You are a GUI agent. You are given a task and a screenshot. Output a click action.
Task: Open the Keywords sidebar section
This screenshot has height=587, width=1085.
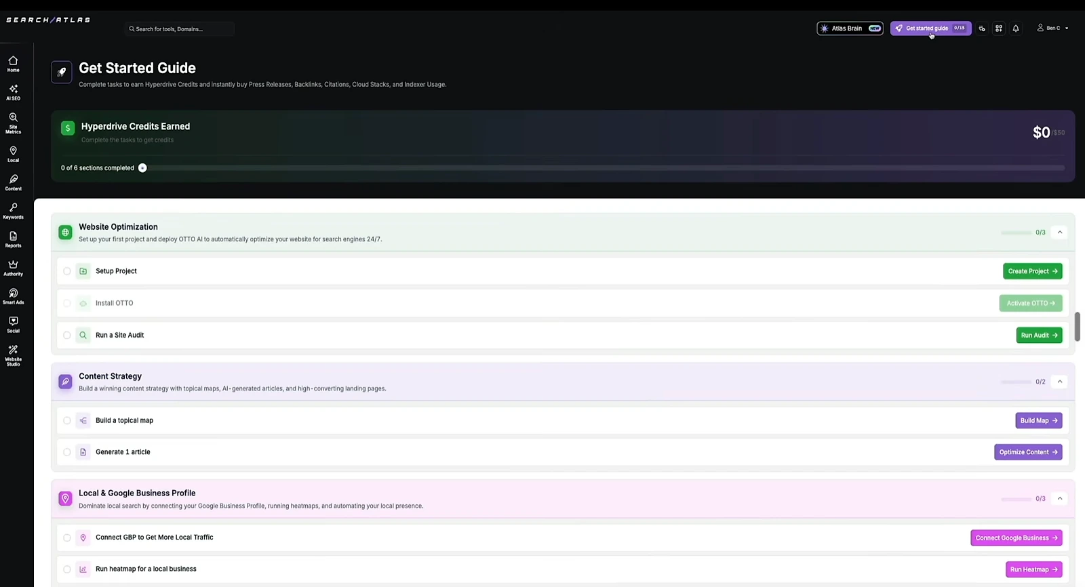13,211
